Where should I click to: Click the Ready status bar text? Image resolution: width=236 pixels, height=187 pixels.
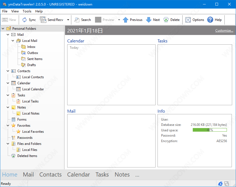tap(6, 184)
